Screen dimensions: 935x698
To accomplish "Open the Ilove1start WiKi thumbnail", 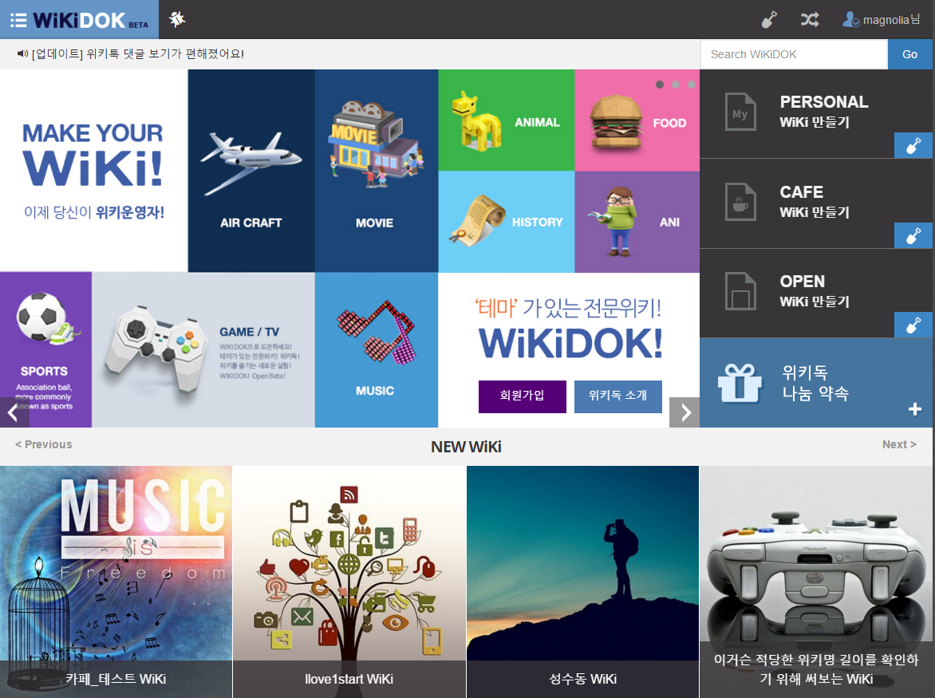I will coord(349,582).
